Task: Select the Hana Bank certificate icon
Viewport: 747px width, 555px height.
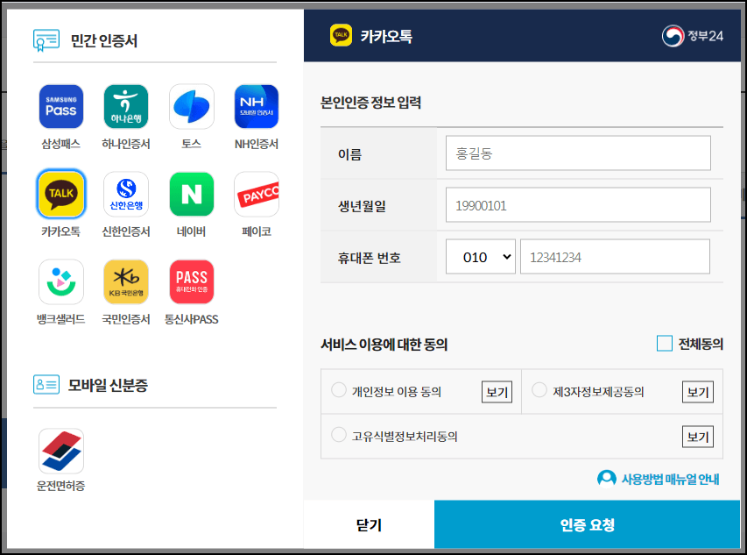Action: click(x=125, y=105)
